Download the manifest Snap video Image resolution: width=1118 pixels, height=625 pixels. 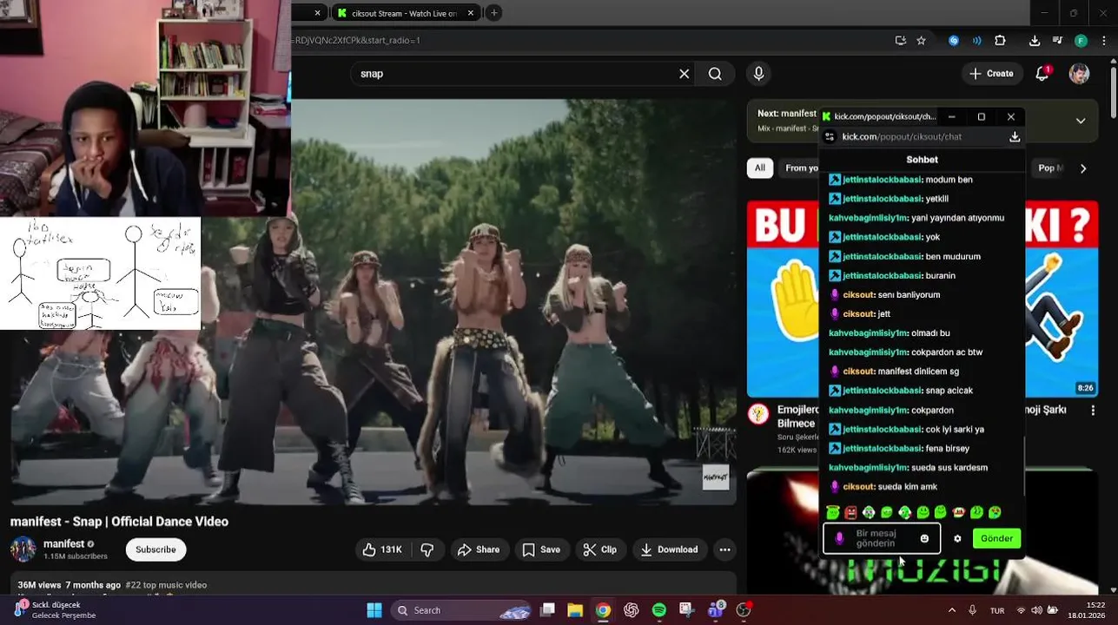pyautogui.click(x=670, y=549)
